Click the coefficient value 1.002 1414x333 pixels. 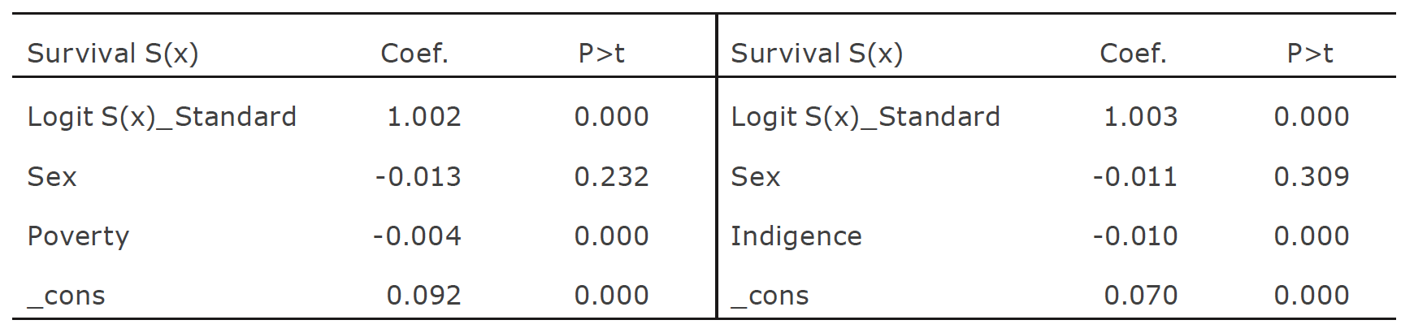pos(423,117)
